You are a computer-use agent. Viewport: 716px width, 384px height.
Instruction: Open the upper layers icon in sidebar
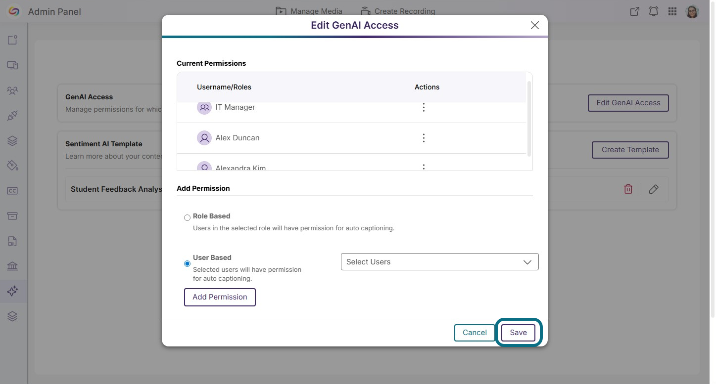[12, 141]
